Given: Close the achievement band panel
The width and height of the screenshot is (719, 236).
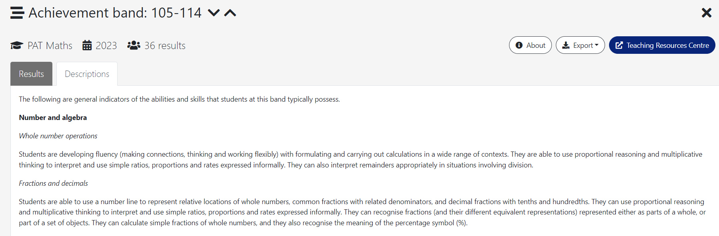Looking at the screenshot, I should point(706,13).
